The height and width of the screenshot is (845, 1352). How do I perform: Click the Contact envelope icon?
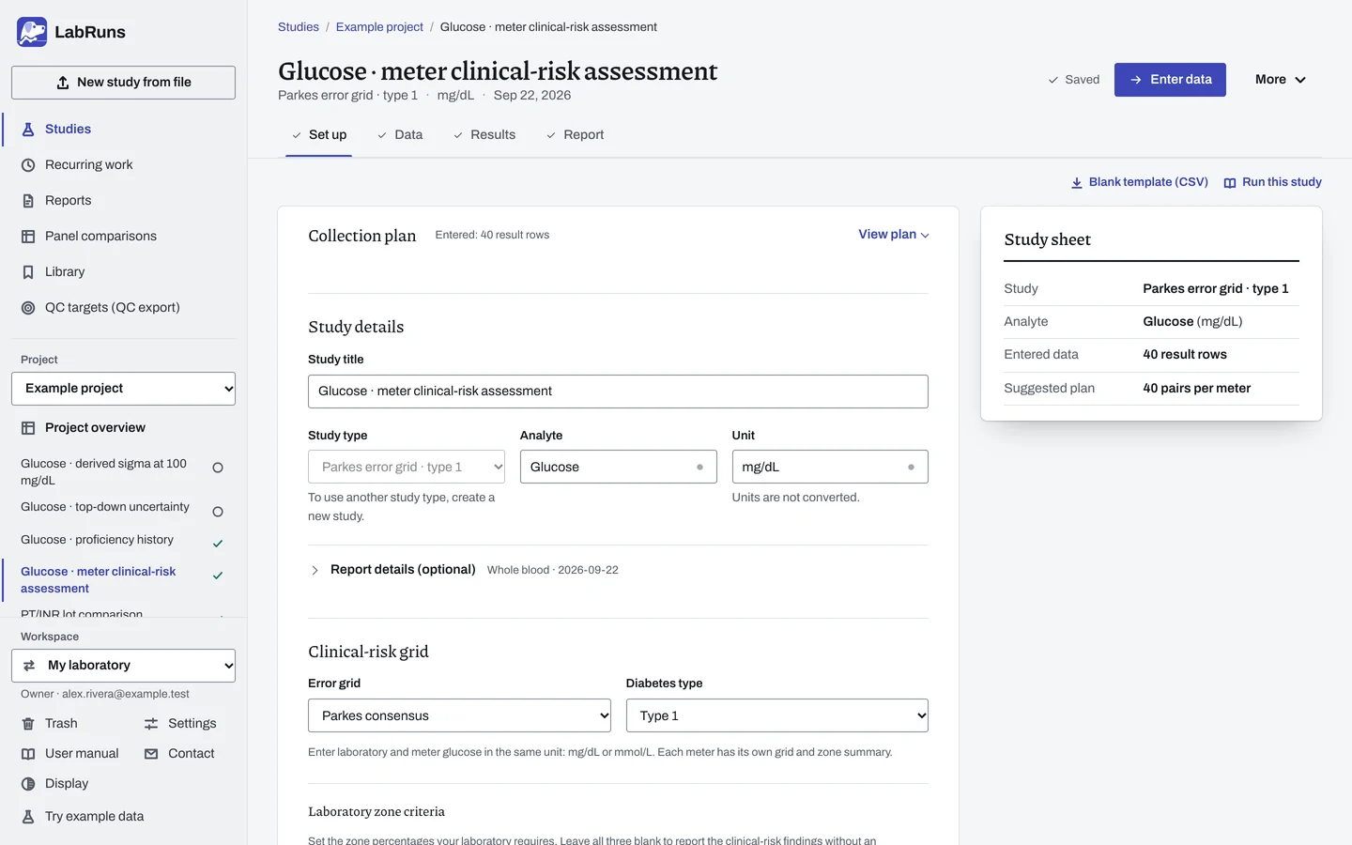[151, 754]
